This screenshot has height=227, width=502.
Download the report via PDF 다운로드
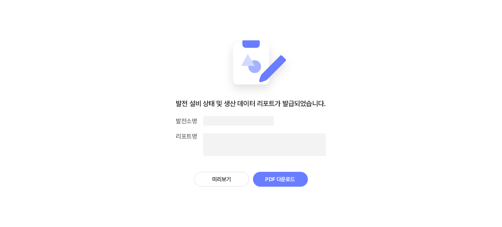point(280,179)
